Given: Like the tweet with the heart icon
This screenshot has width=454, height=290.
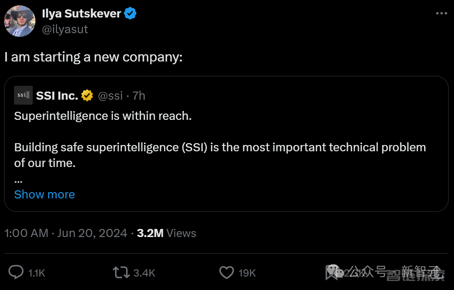Looking at the screenshot, I should coord(226,272).
